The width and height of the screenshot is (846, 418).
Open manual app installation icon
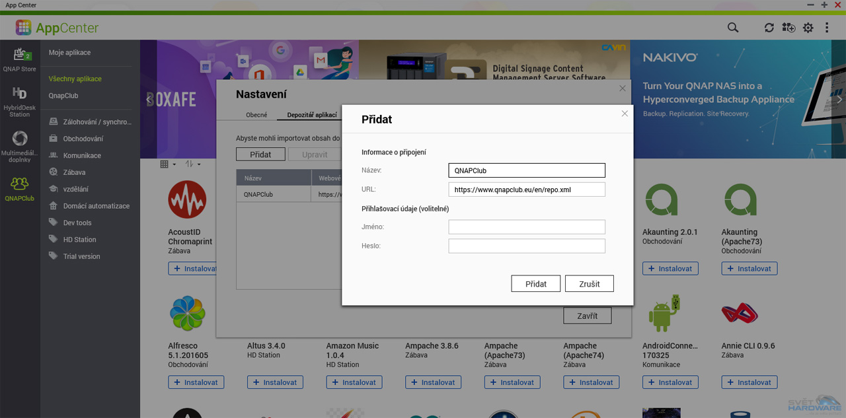coord(788,28)
